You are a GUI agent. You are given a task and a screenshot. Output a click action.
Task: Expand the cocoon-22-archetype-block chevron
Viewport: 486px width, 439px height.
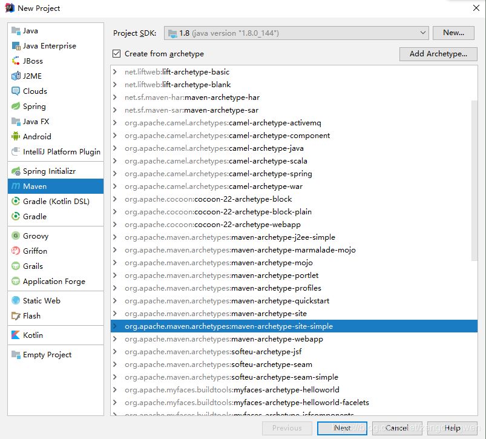coord(115,199)
